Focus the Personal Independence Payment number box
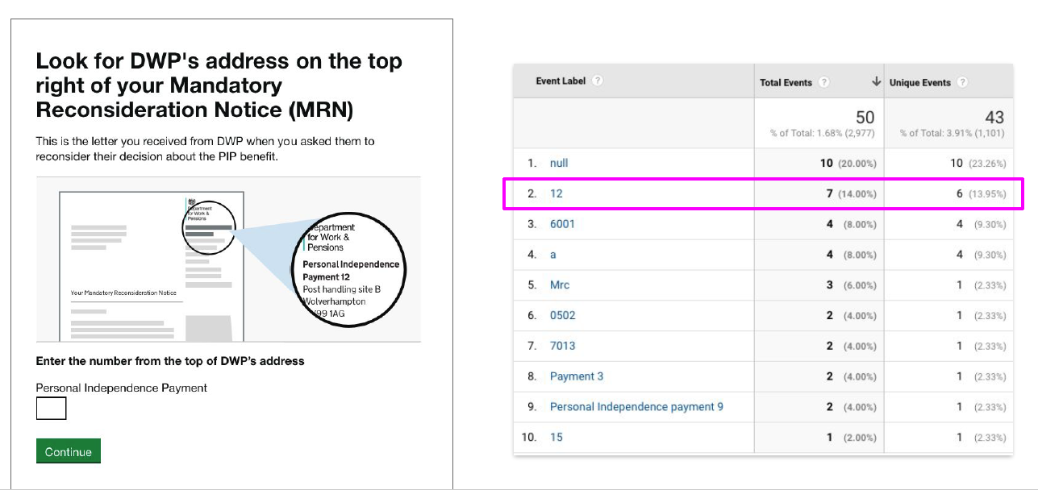 [x=51, y=409]
